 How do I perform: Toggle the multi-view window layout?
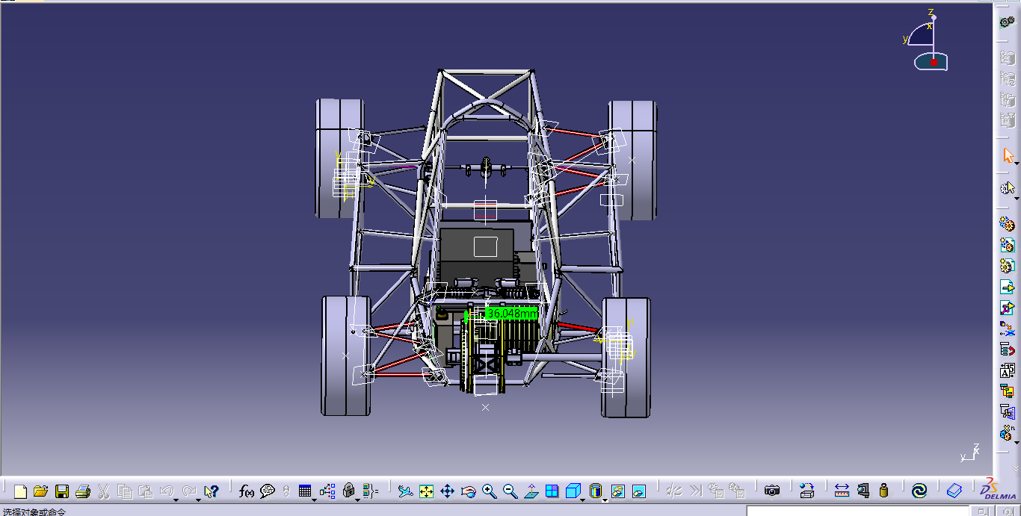pos(552,491)
